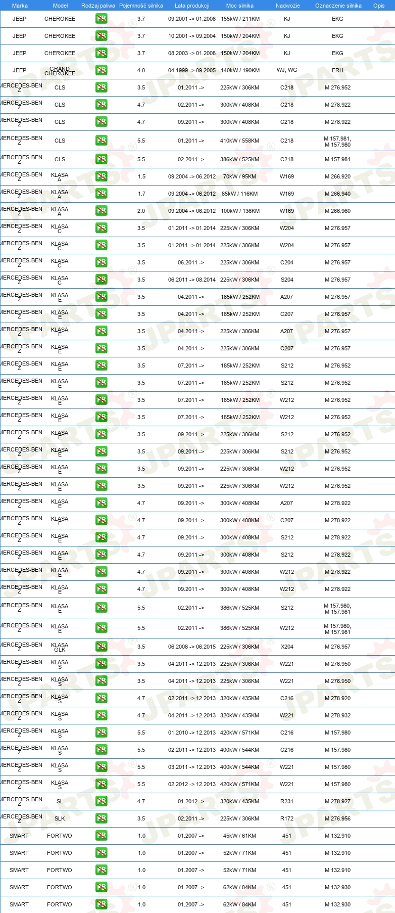The height and width of the screenshot is (913, 395).
Task: Click the Marka column header
Action: (x=20, y=6)
